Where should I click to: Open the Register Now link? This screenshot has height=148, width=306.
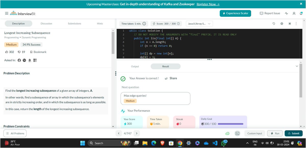(x=208, y=4)
